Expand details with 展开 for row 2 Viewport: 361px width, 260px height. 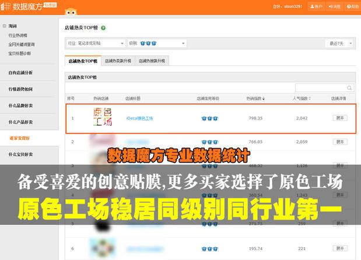pos(340,142)
